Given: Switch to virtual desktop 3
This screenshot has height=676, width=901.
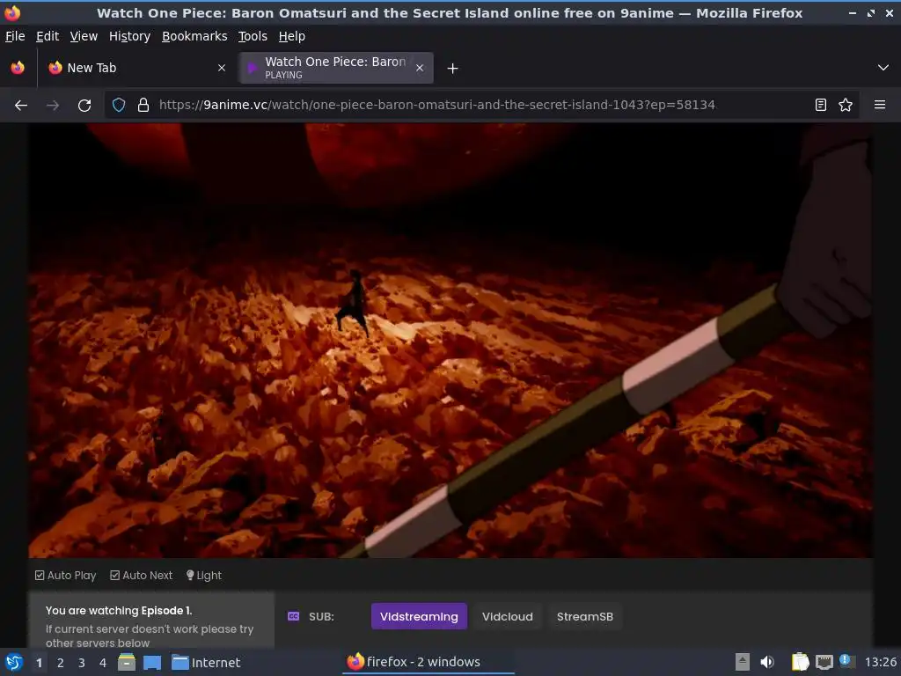Looking at the screenshot, I should pos(82,663).
